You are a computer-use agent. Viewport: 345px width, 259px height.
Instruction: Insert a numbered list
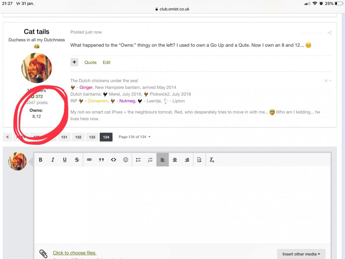point(150,160)
